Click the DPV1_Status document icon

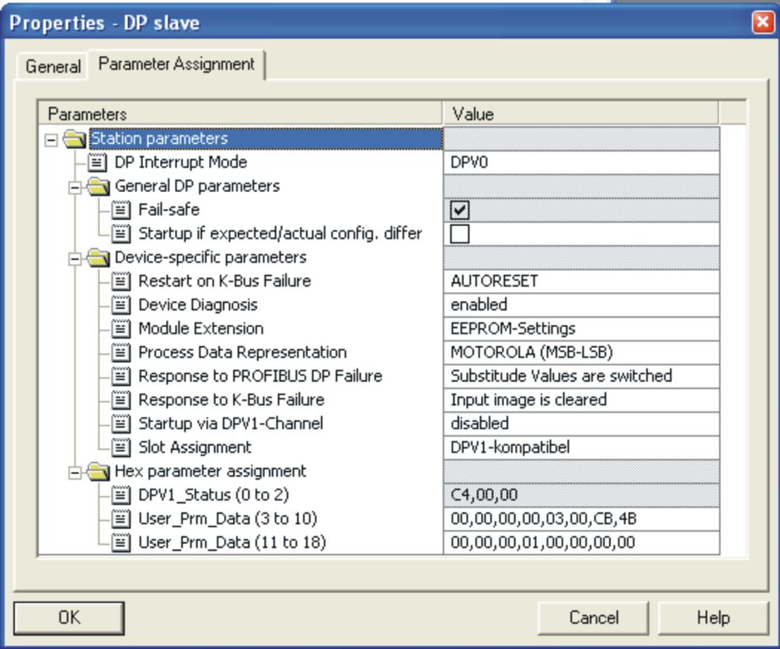(121, 495)
